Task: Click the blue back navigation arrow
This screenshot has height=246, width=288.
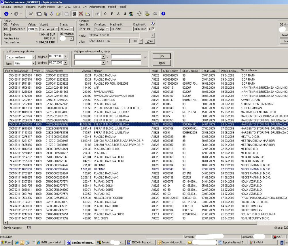Action: click(6, 14)
